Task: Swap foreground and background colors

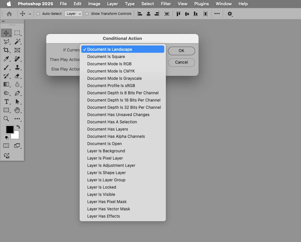Action: 18,127
